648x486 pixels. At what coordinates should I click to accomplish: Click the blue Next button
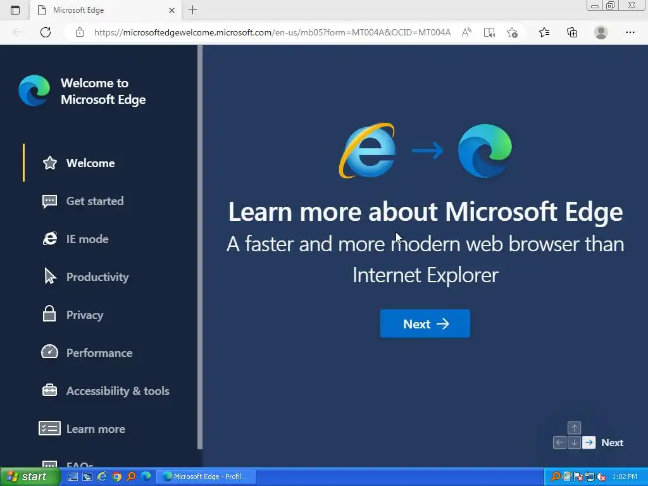(425, 323)
